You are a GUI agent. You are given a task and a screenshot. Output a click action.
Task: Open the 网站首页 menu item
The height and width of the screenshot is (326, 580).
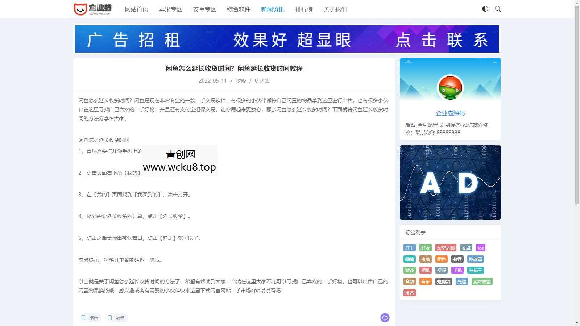tap(136, 9)
